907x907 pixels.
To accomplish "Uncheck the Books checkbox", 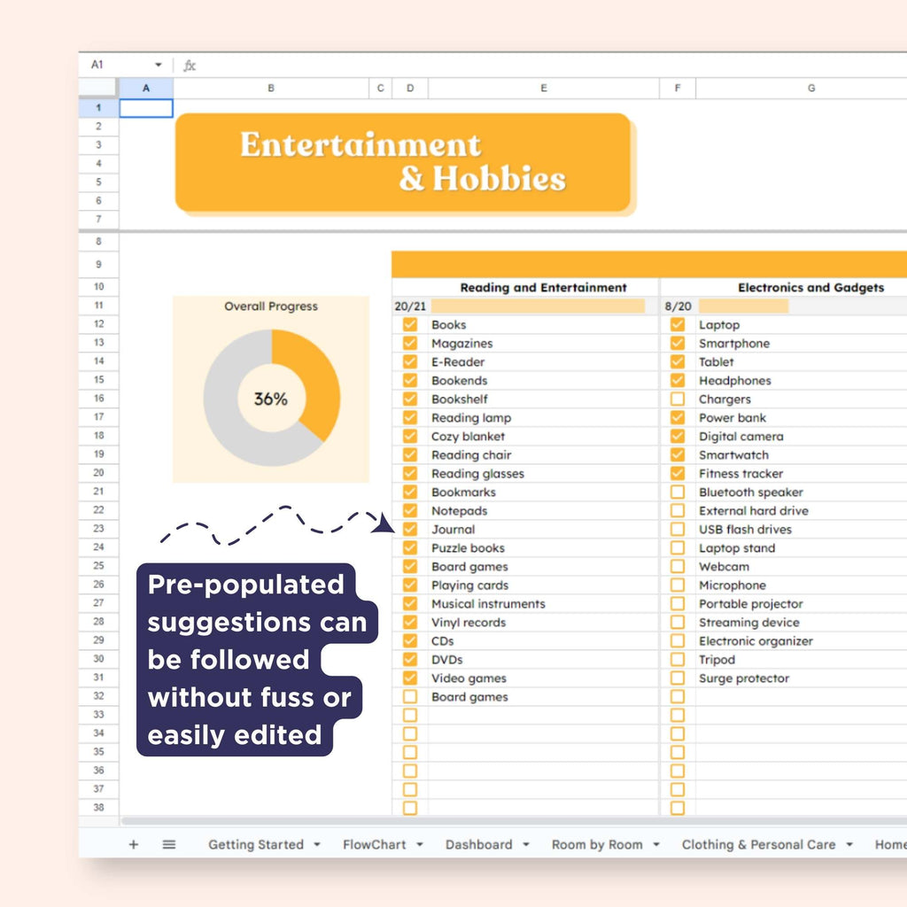I will click(x=409, y=324).
